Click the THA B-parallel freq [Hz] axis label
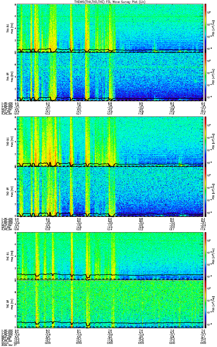 coord(12,77)
